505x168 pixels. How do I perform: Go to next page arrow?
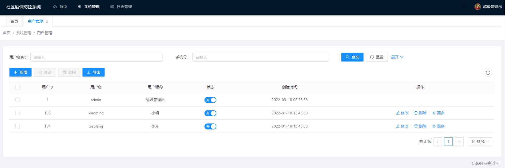[x=459, y=142]
